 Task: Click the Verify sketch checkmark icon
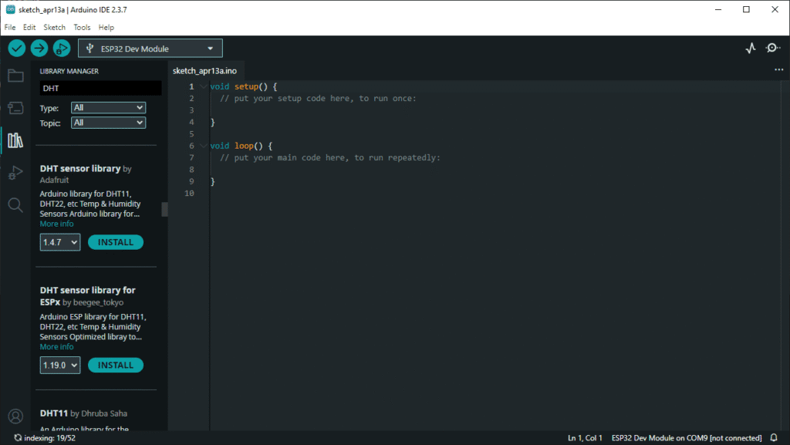(x=17, y=48)
